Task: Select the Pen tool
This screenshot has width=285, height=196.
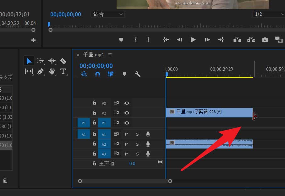Action: point(40,71)
